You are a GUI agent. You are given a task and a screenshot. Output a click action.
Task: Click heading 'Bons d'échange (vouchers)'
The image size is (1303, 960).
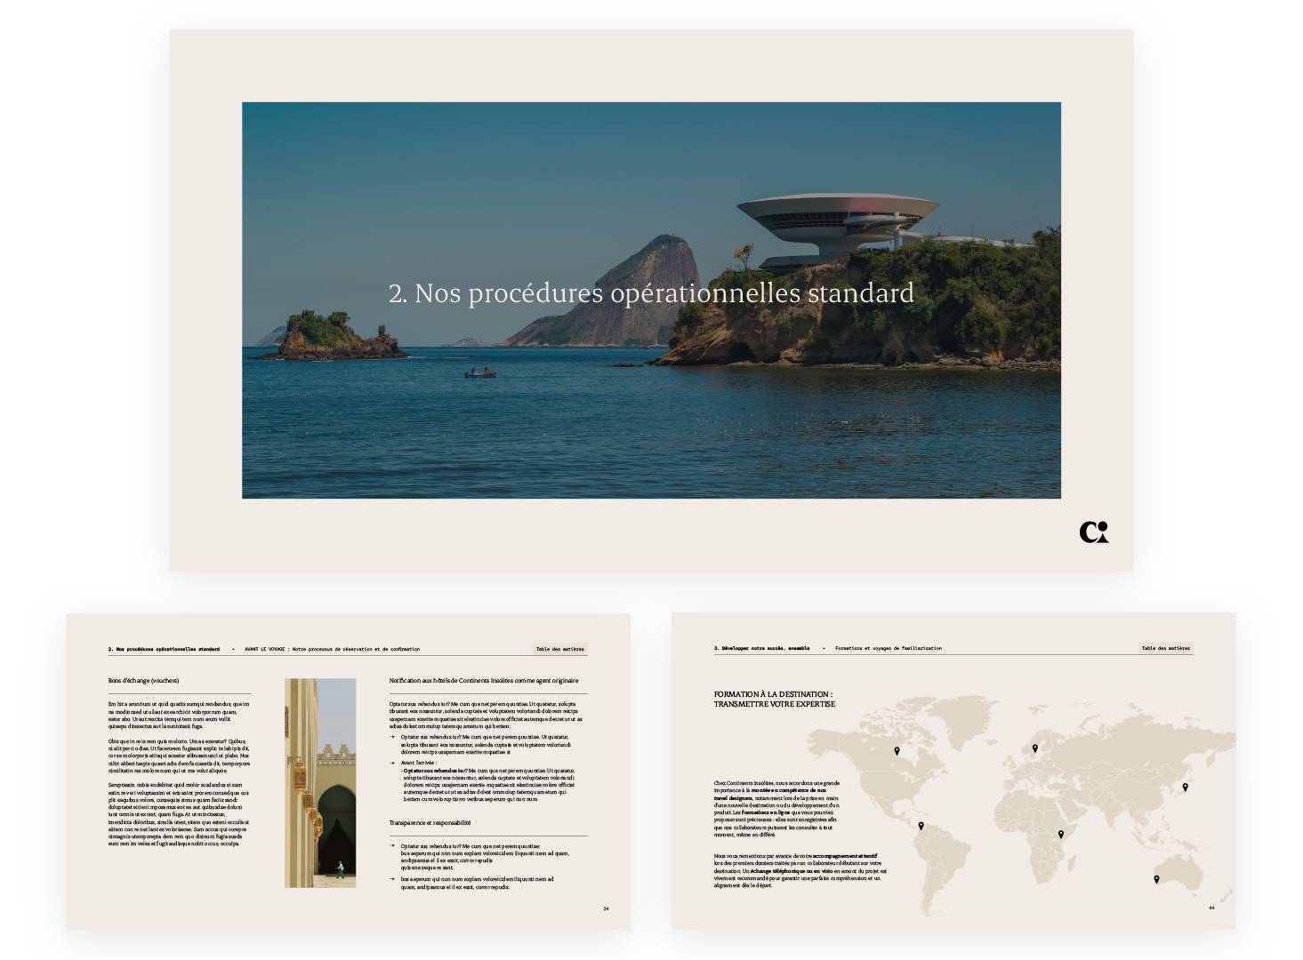pos(144,681)
